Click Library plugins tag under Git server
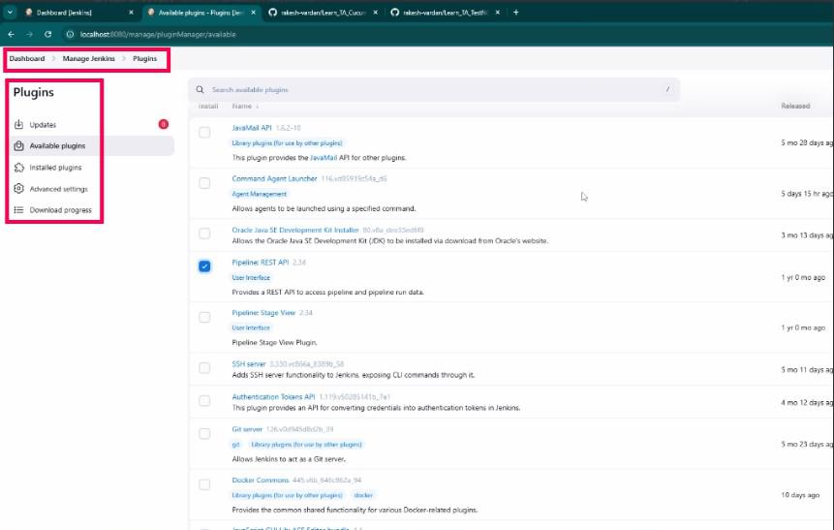Viewport: 834px width, 530px height. point(306,445)
